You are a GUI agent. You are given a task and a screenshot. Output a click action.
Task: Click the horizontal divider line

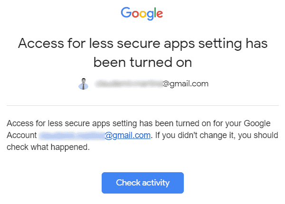pyautogui.click(x=142, y=105)
